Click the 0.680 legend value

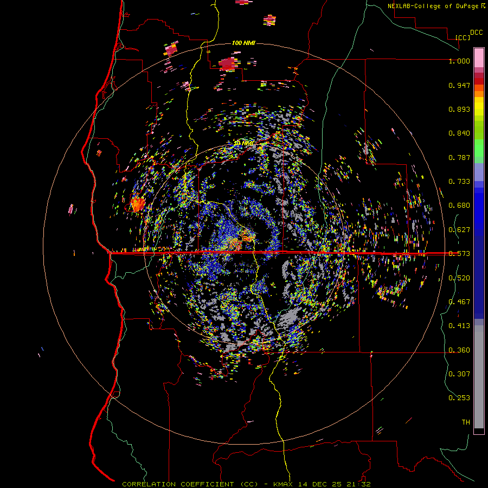point(459,206)
